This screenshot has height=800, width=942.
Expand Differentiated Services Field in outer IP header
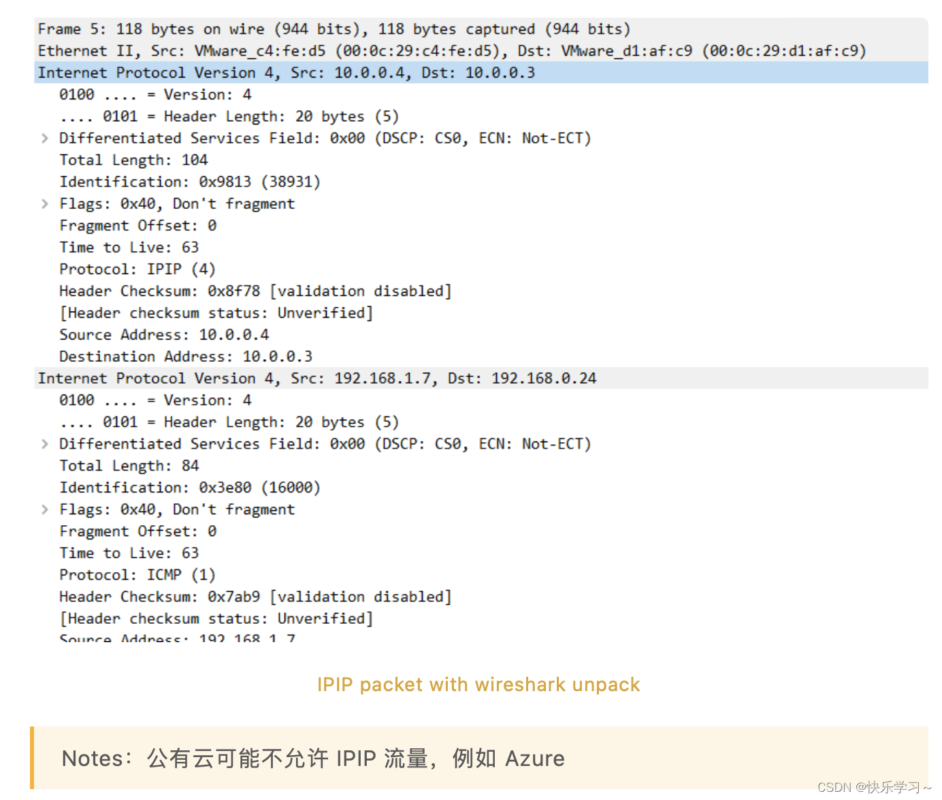coord(45,138)
